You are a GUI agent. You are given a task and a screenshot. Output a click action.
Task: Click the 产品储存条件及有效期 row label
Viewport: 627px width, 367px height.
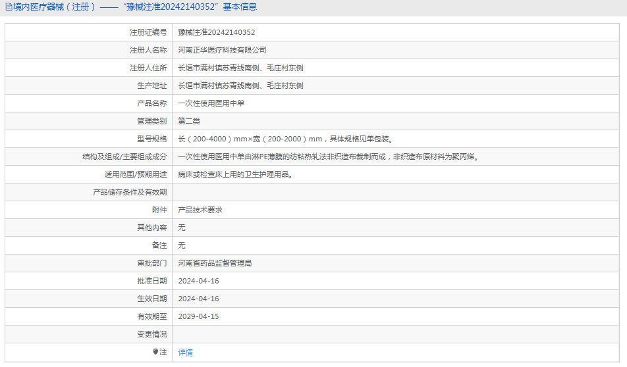pos(130,192)
